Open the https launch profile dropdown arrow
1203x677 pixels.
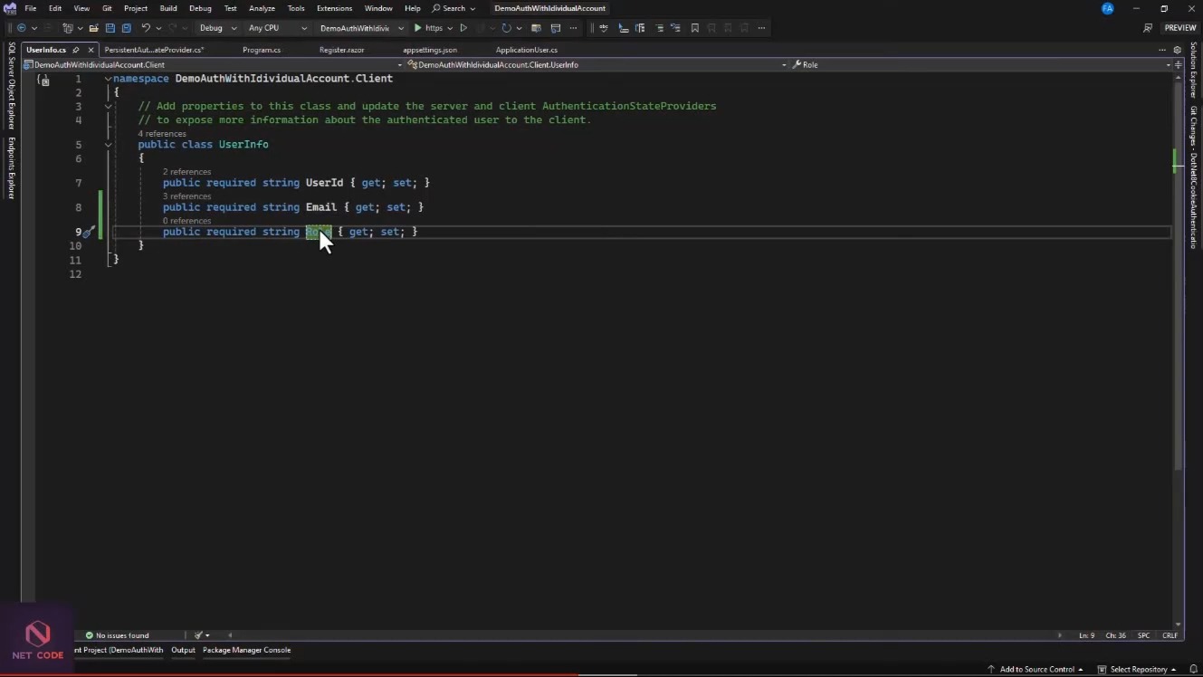click(x=450, y=28)
